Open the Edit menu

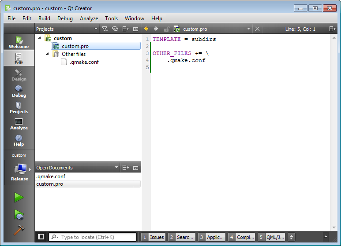coord(27,18)
